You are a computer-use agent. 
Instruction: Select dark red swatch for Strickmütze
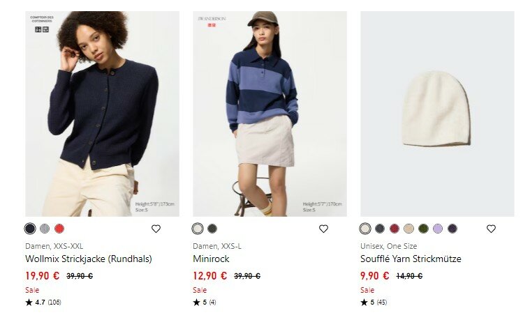click(x=395, y=229)
